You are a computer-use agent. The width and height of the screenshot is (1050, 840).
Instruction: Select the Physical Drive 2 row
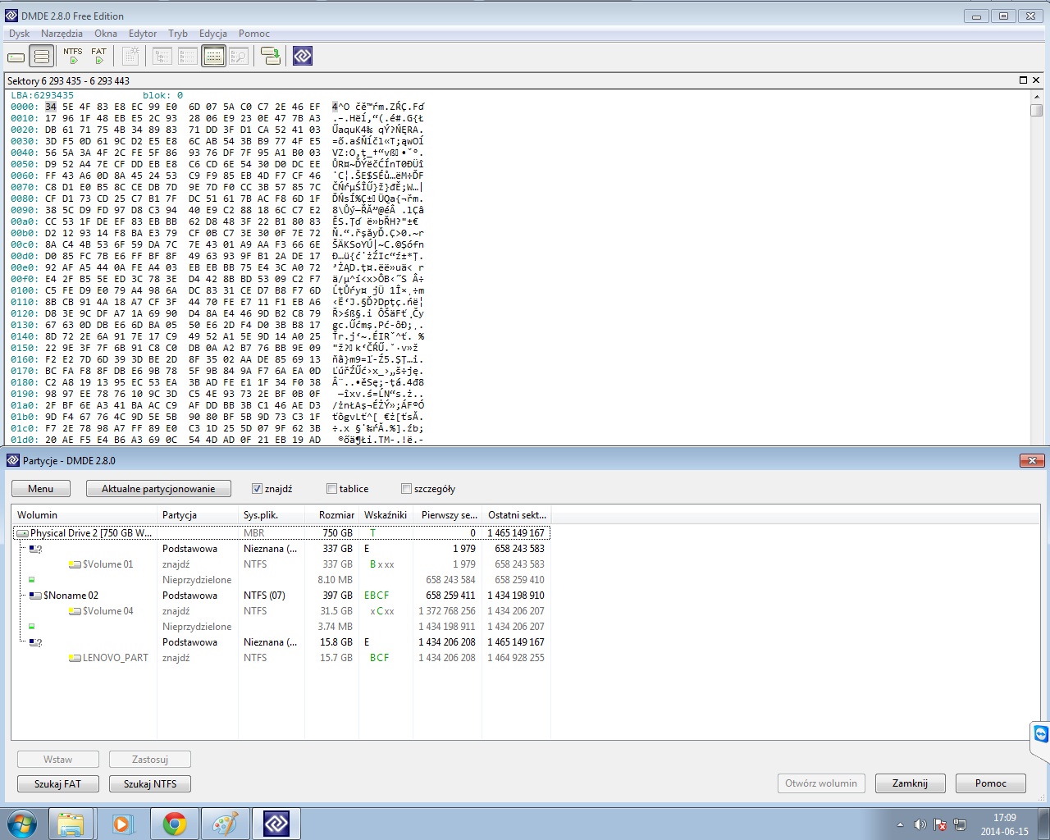[281, 533]
